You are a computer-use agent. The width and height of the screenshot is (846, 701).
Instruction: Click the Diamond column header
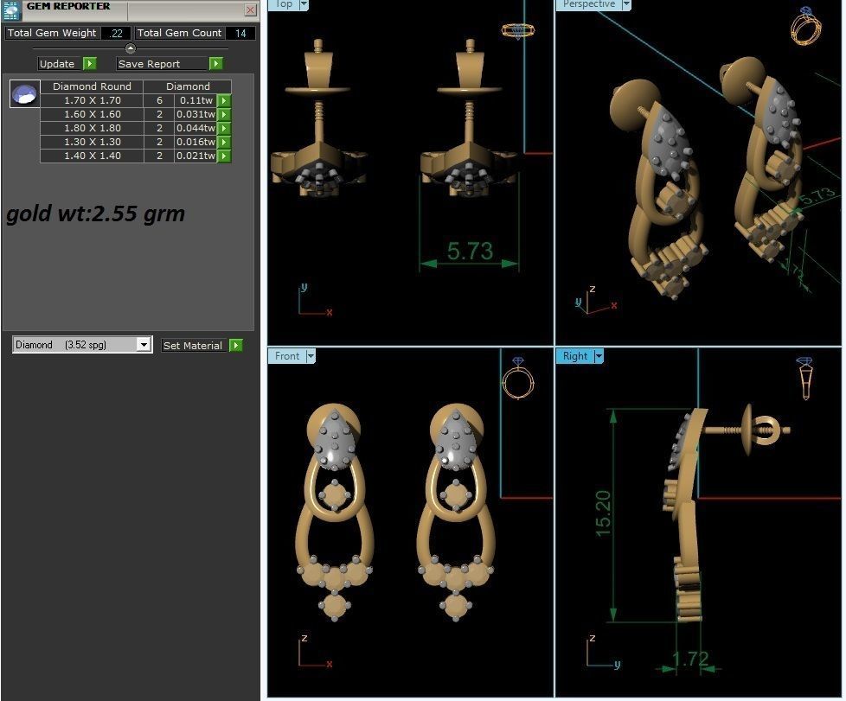[x=188, y=86]
